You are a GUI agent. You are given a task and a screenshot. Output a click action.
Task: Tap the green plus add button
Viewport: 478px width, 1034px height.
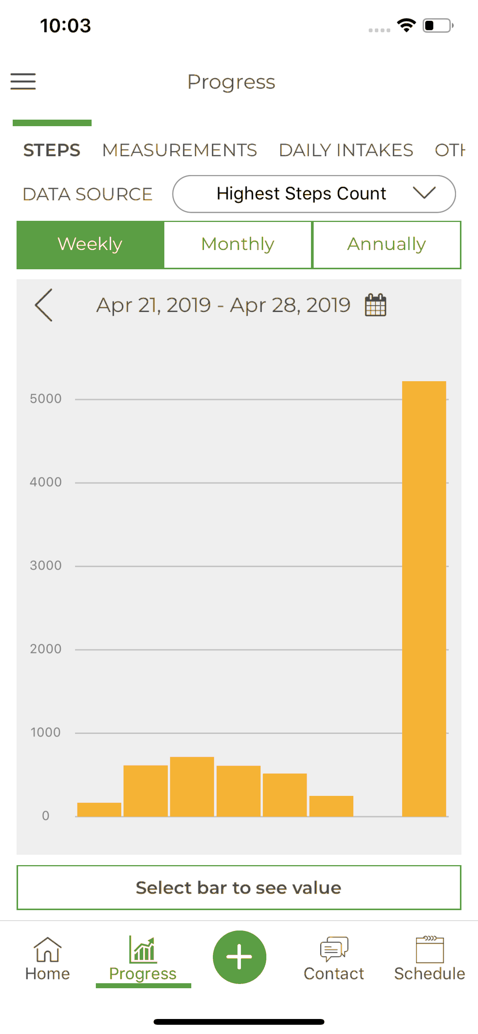pos(239,957)
